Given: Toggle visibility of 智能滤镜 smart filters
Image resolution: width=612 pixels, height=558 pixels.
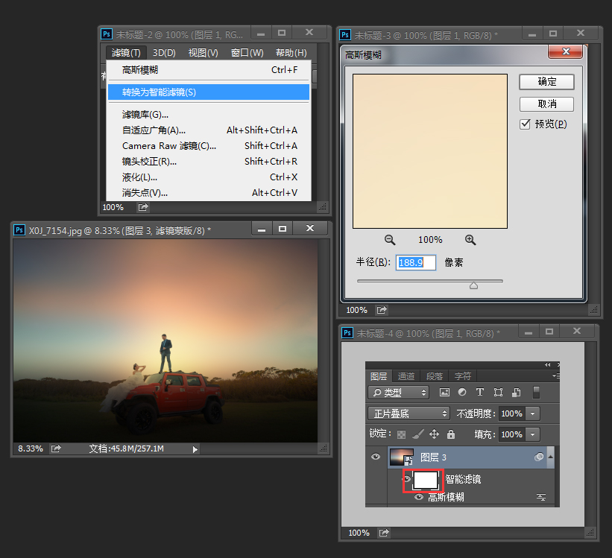Looking at the screenshot, I should click(407, 478).
